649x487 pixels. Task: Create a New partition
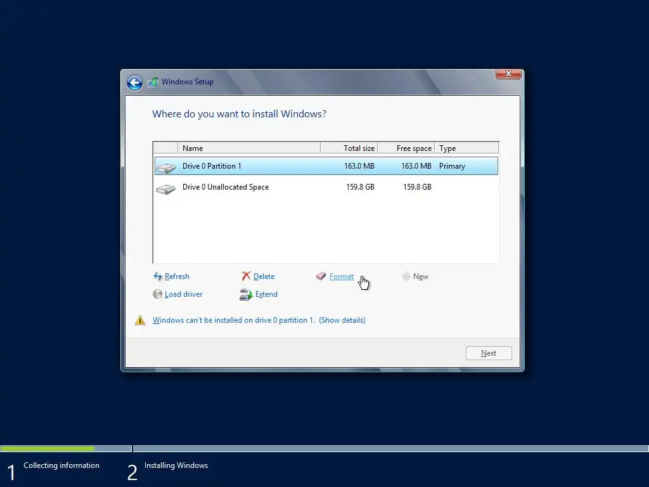pyautogui.click(x=421, y=276)
